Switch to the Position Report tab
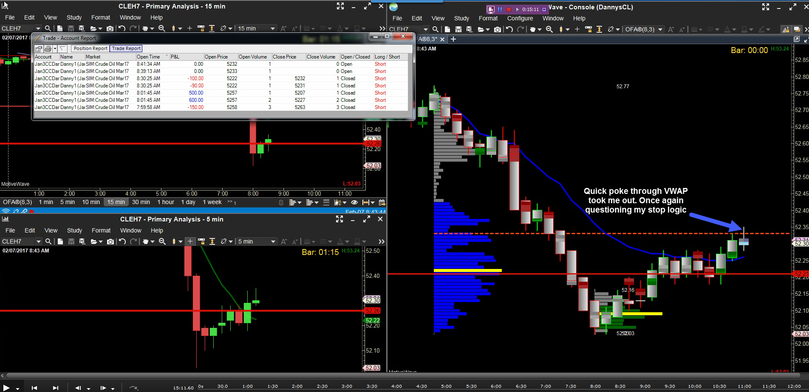This screenshot has height=392, width=809. pyautogui.click(x=91, y=48)
